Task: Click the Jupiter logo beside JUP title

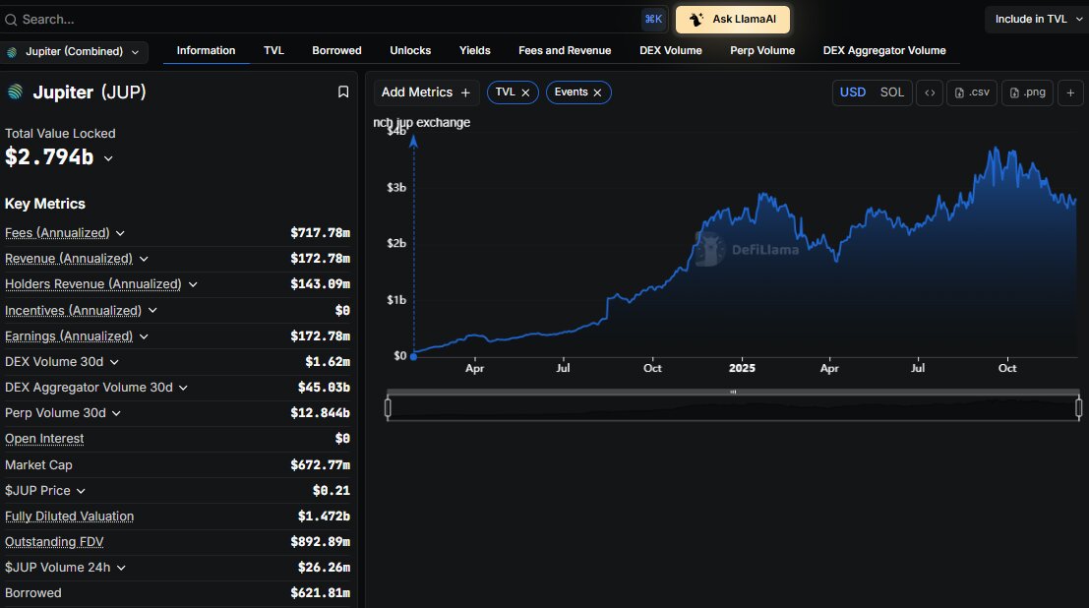Action: (x=15, y=92)
